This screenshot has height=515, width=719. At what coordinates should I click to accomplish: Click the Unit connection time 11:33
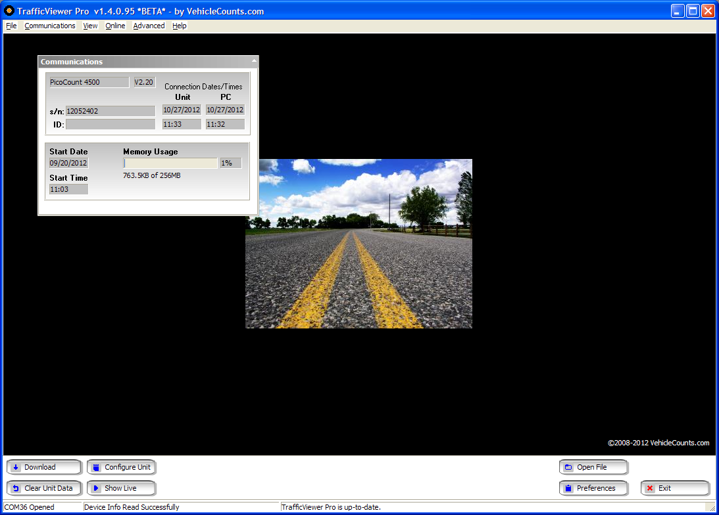(x=182, y=124)
